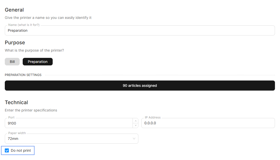Click the Paper width chevron arrow
The width and height of the screenshot is (280, 160).
134,139
